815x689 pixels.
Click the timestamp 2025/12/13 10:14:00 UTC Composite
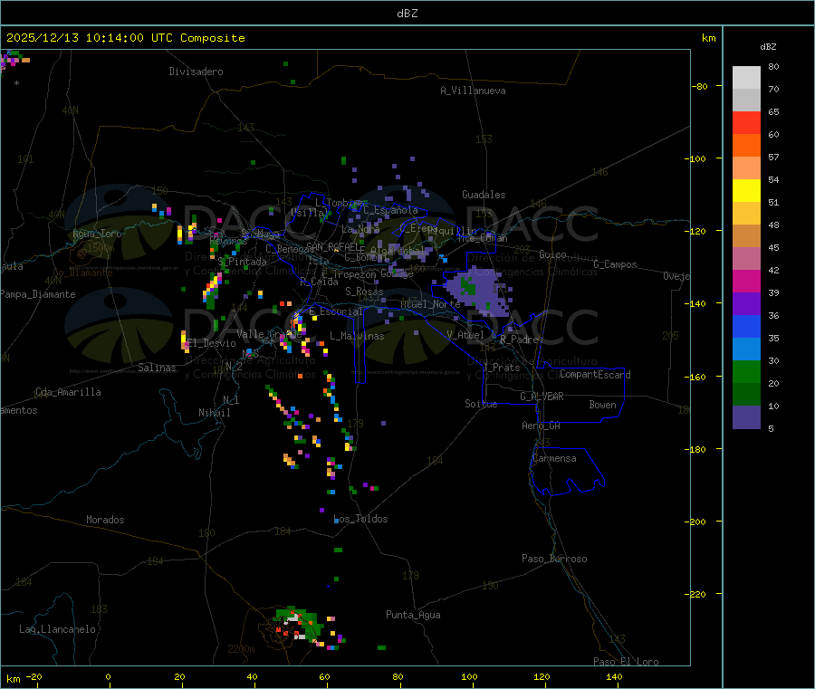tap(125, 38)
